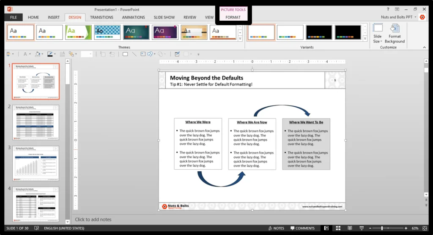Click the Align objects toolbar icon
The height and width of the screenshot is (235, 433).
click(8, 54)
